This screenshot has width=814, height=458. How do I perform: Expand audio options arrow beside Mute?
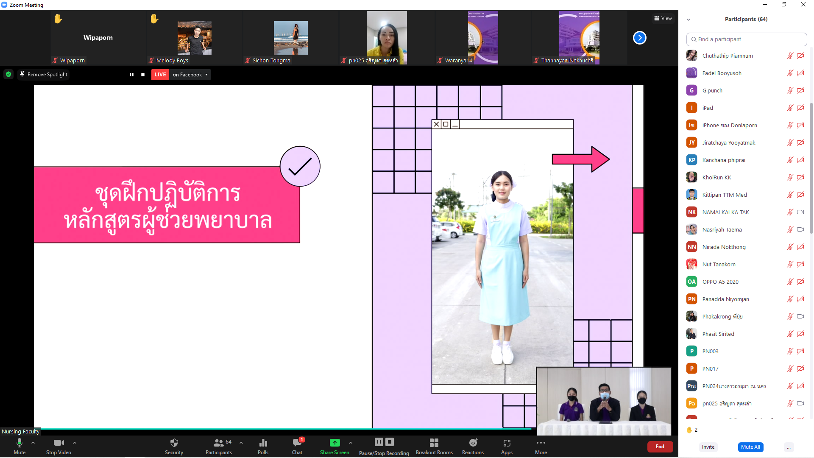point(33,442)
